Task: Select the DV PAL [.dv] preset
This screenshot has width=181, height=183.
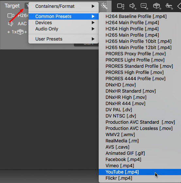Action: click(140, 110)
